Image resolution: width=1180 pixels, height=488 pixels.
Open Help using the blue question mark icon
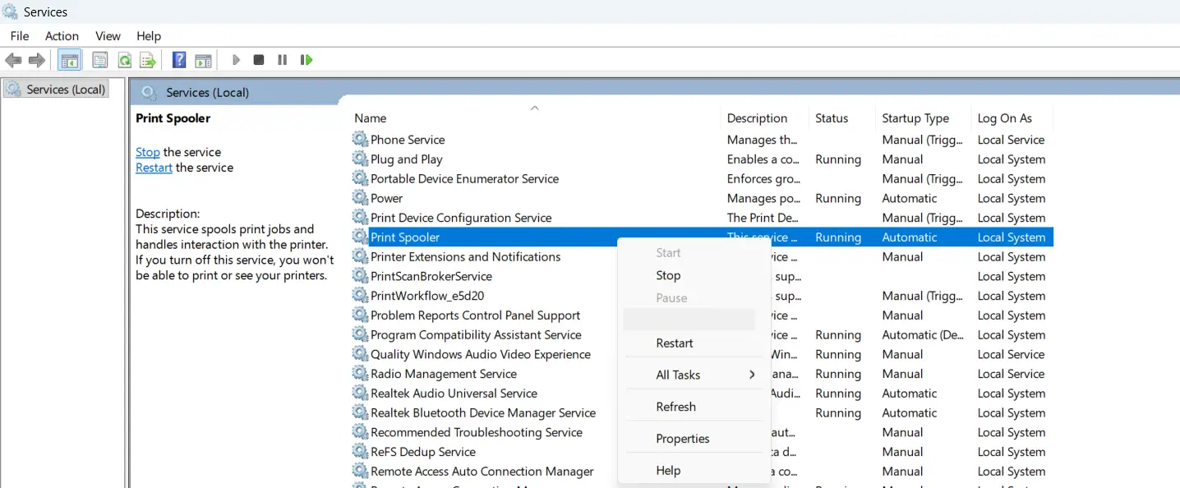[x=178, y=59]
